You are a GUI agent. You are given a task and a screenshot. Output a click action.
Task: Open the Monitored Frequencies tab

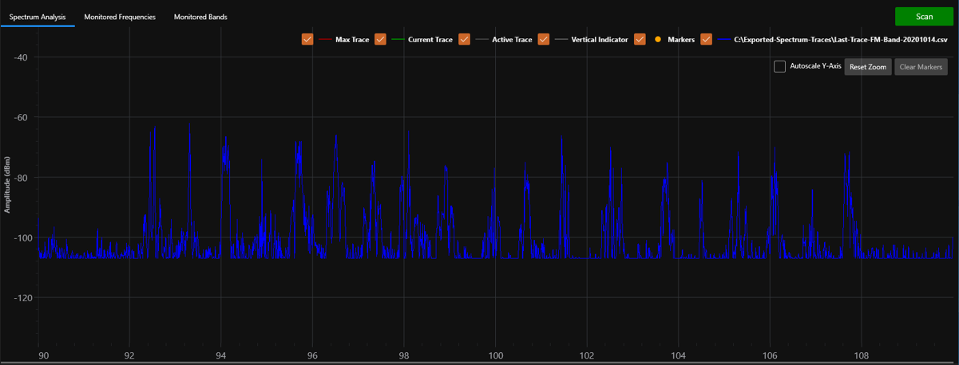(x=120, y=17)
